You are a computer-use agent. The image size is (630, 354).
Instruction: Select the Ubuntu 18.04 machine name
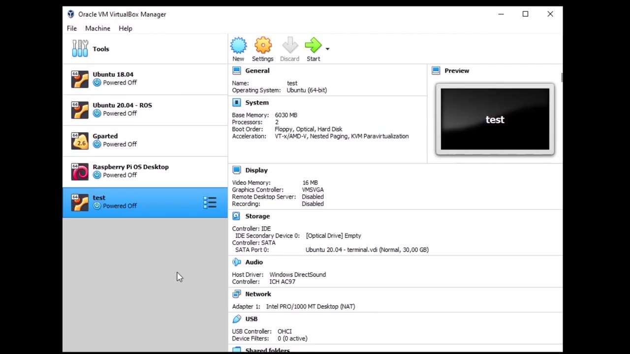(x=113, y=75)
